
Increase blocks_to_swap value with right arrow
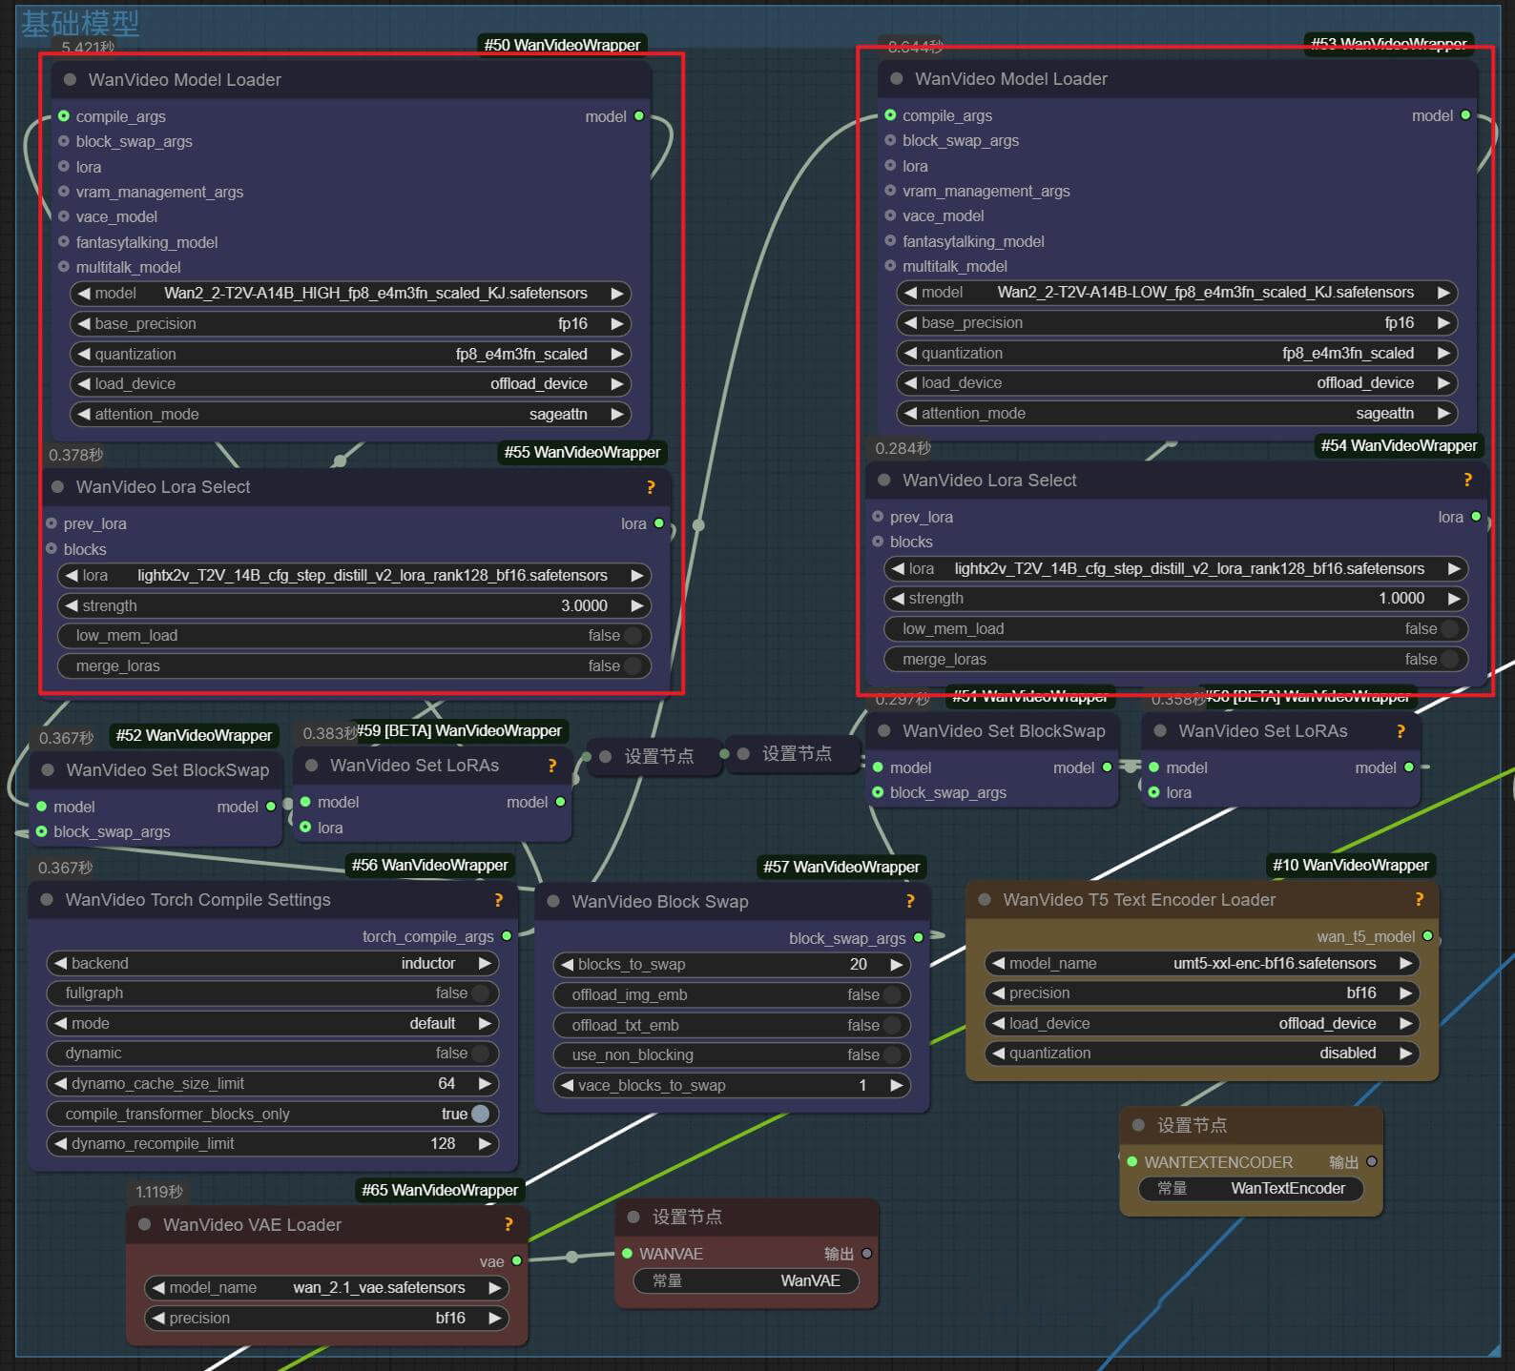pyautogui.click(x=897, y=964)
